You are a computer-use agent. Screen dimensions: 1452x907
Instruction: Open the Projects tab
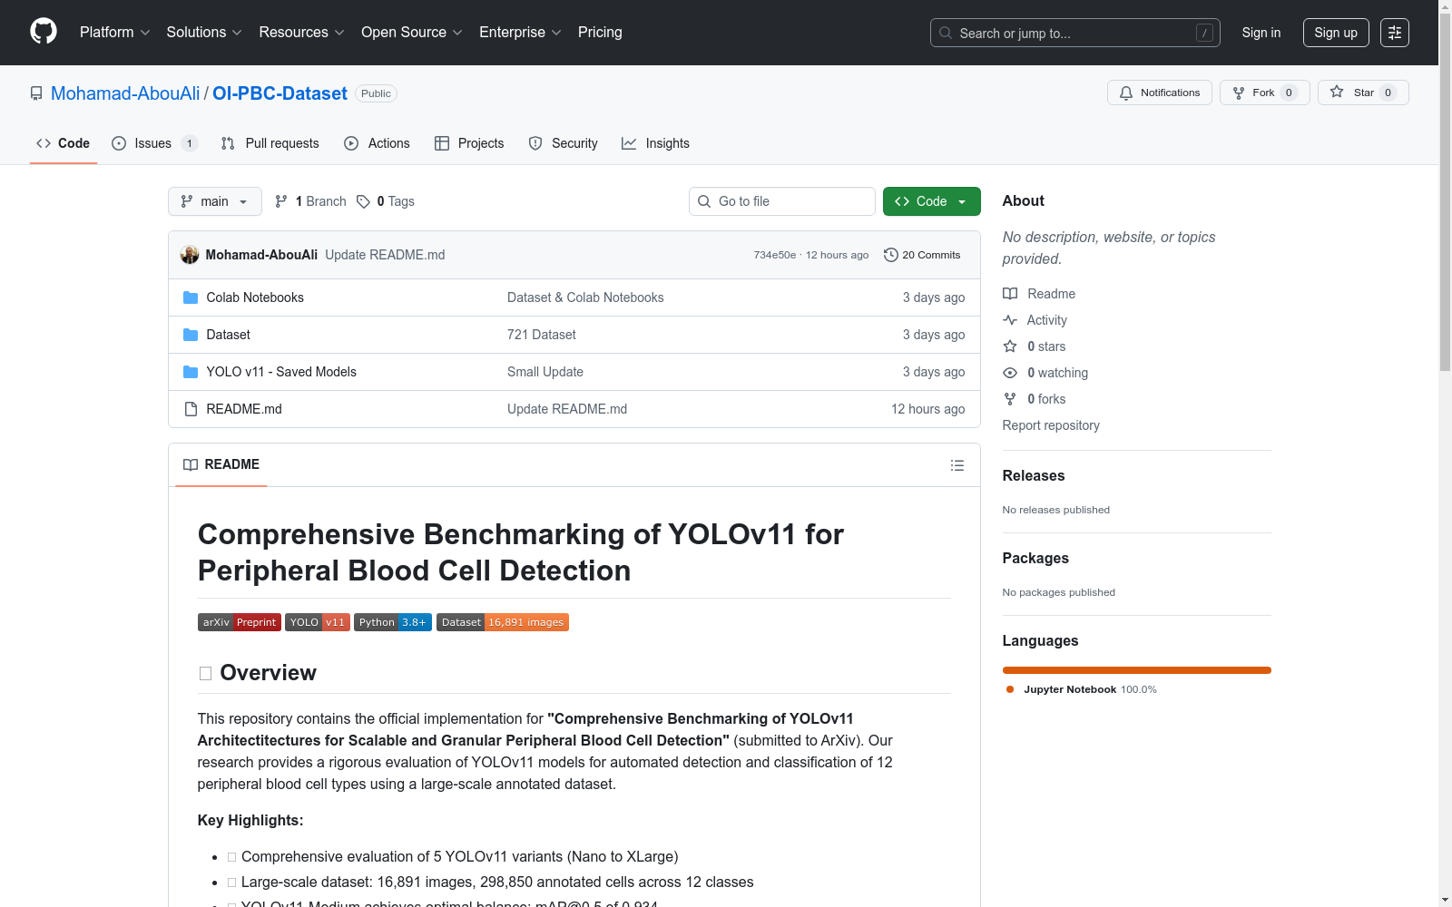(x=469, y=143)
